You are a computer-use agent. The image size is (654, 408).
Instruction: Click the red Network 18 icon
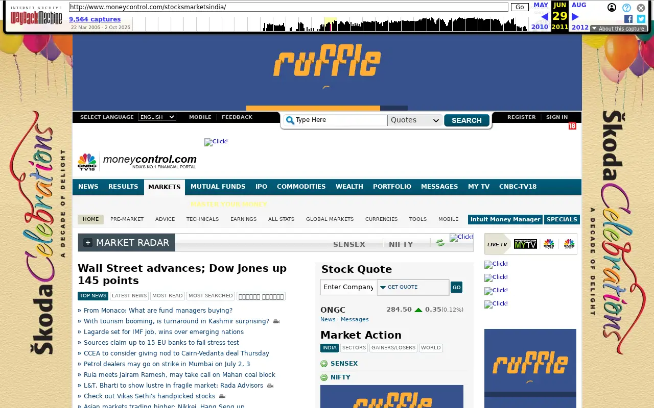point(572,125)
